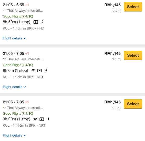Click the Wi-Fi icon on 9h 30m flight
This screenshot has height=141, width=145.
pyautogui.click(x=35, y=119)
